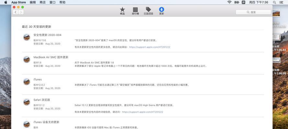Screen dimensions: 288x129
Task: Click version text 版本1.8
Action: pos(37,63)
